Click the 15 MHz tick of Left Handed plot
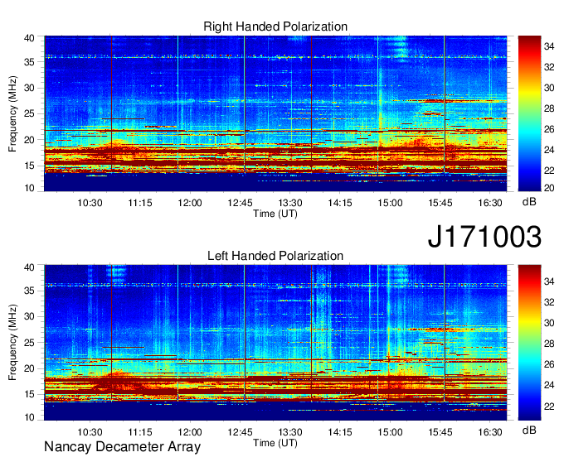 pos(29,395)
